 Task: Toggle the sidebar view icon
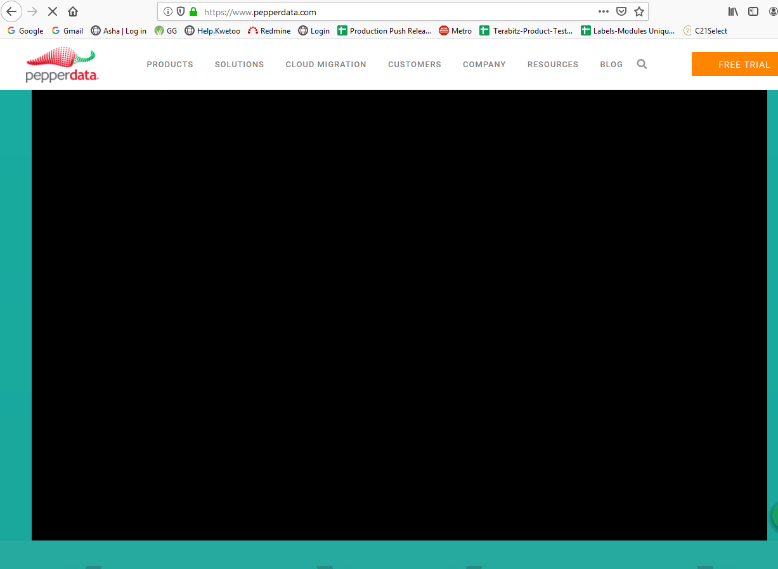753,11
